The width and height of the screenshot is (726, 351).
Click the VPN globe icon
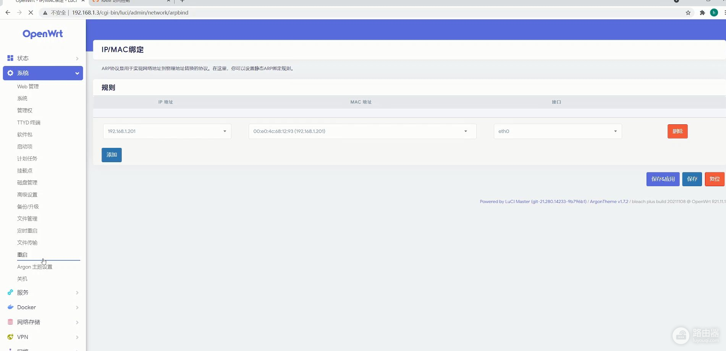[x=10, y=337]
